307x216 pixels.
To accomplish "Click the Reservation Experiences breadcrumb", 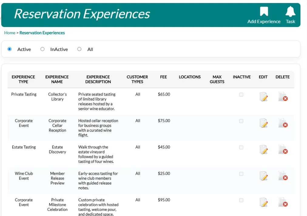I will coord(42,33).
